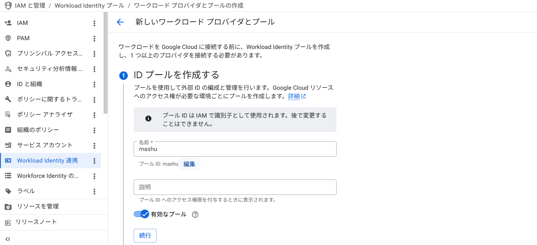This screenshot has height=245, width=537.
Task: Open the more options menu for PAM
Action: click(95, 39)
